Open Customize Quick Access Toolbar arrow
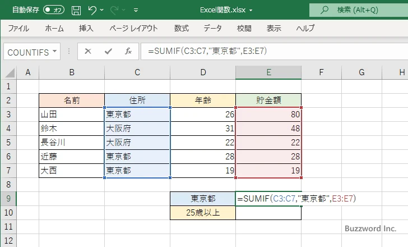Screen dimensions: 408x247 (x=136, y=11)
